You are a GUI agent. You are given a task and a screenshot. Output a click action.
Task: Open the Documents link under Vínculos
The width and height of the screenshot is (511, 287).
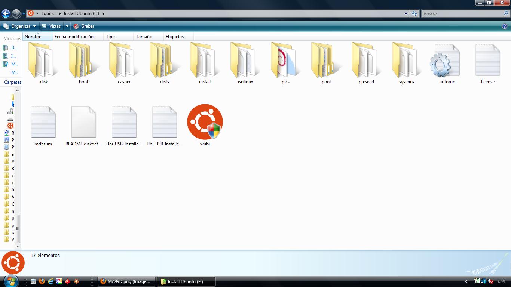(x=10, y=48)
